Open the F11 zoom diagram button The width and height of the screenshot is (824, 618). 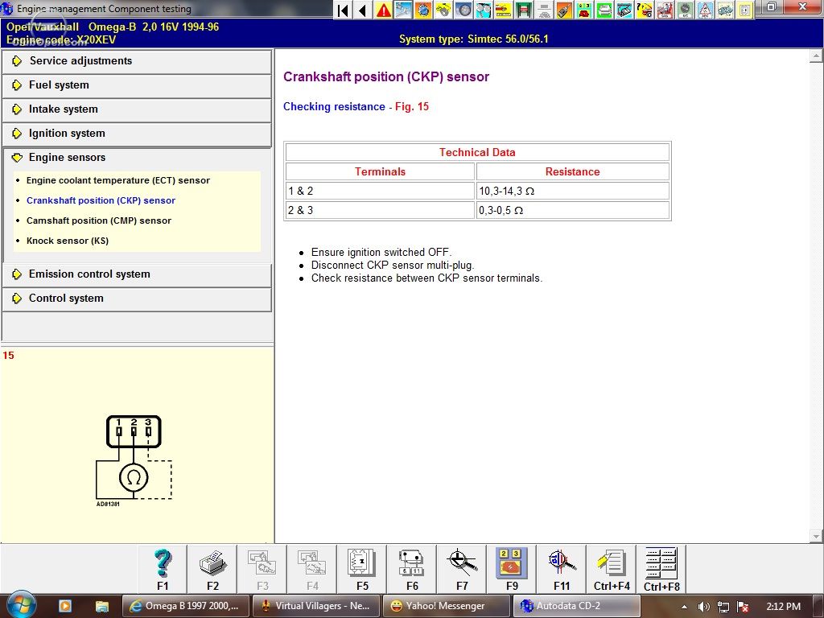pyautogui.click(x=561, y=570)
